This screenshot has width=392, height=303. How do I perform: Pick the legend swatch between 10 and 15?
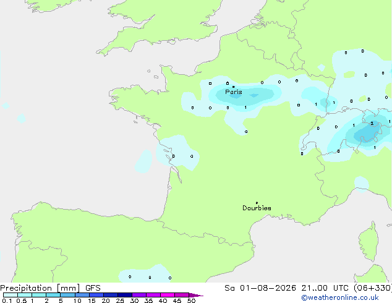coord(82,295)
